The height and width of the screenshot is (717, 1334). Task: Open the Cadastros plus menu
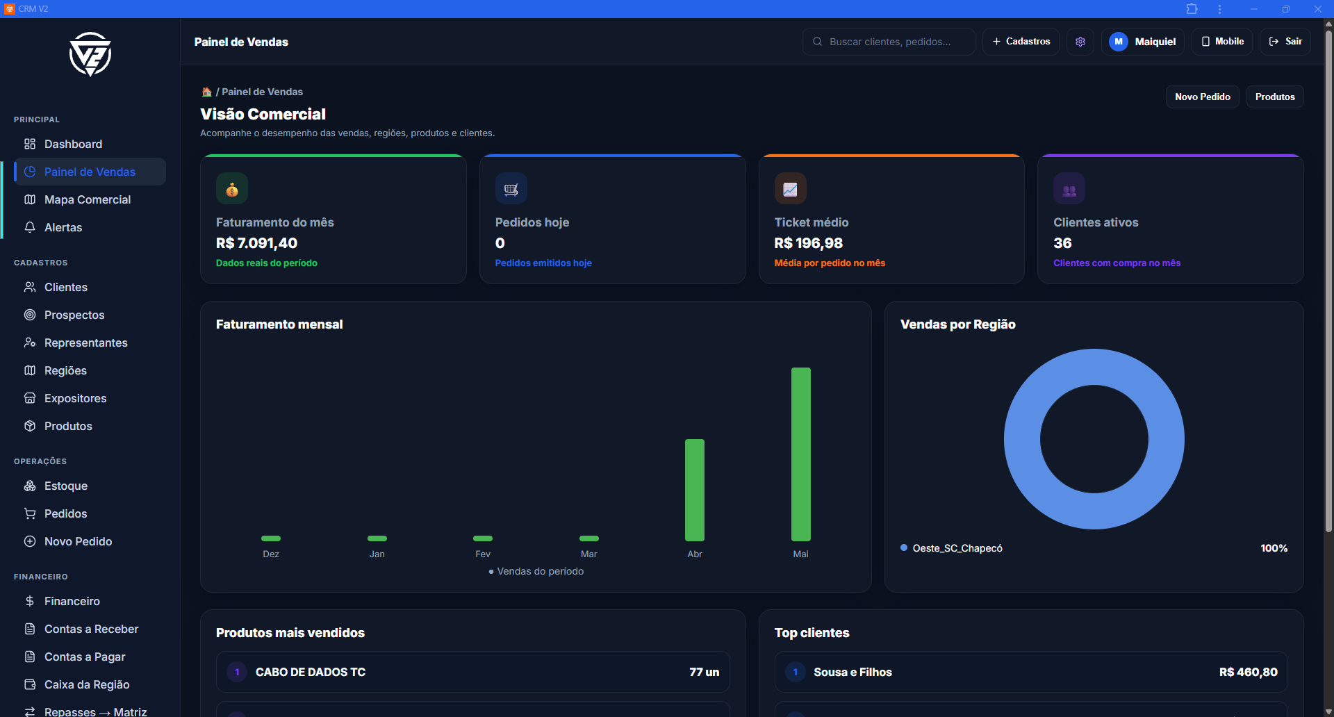[1021, 42]
